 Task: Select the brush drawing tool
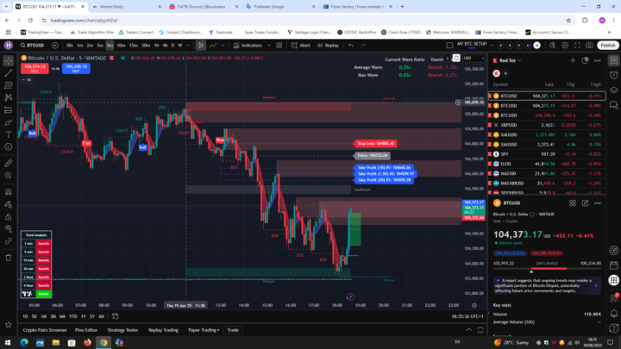pyautogui.click(x=9, y=122)
